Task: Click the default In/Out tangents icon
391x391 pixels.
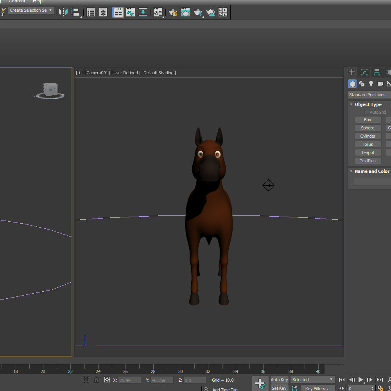Action: [294, 388]
